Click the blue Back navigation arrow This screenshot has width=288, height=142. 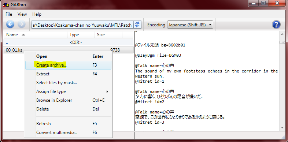click(10, 24)
